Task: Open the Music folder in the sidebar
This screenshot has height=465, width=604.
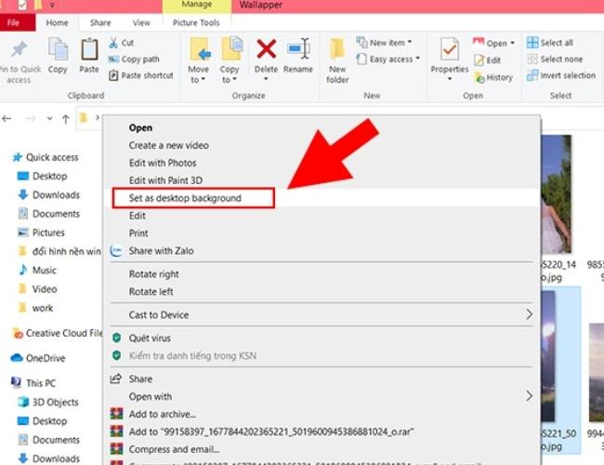Action: click(37, 271)
